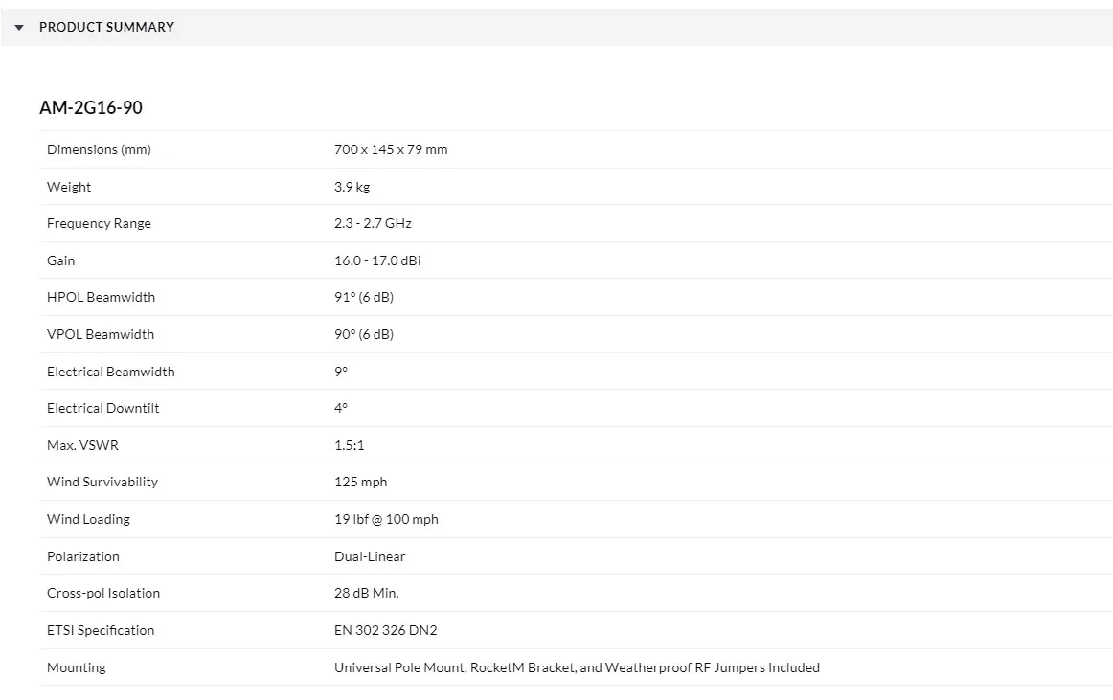Select the AM-2G16-90 model heading
The width and height of the screenshot is (1113, 700).
coord(91,107)
